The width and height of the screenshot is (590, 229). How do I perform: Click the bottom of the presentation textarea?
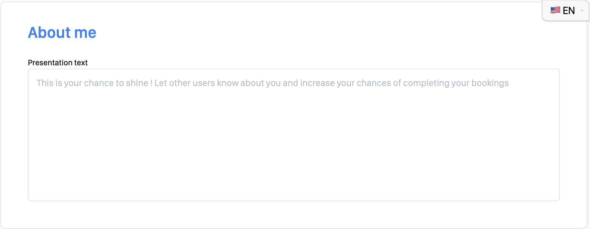coord(294,194)
